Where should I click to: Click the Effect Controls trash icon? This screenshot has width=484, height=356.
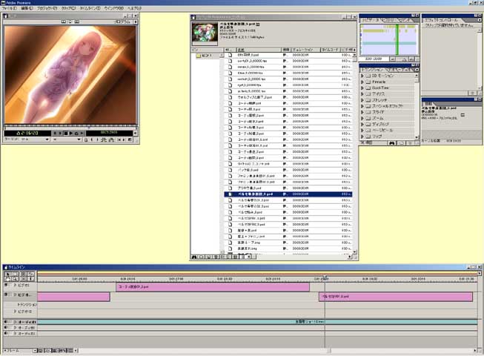coord(472,93)
